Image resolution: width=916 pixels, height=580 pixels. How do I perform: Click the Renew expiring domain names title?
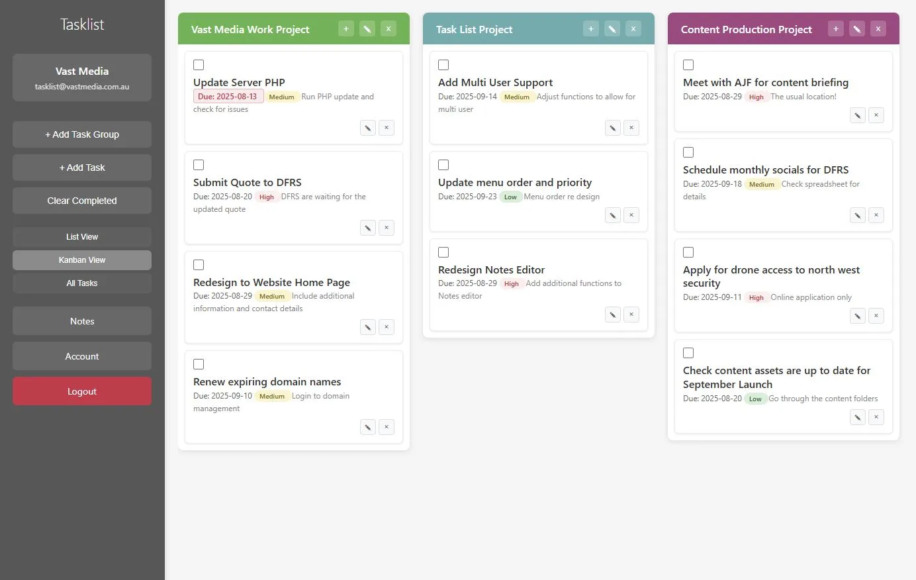click(x=267, y=382)
